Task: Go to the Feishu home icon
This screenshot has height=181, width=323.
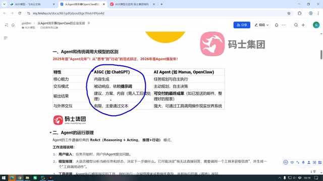Action: (13, 25)
